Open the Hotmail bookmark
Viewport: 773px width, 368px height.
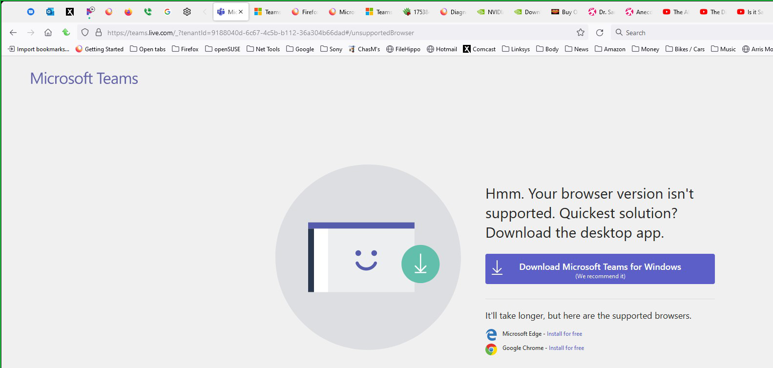point(442,49)
